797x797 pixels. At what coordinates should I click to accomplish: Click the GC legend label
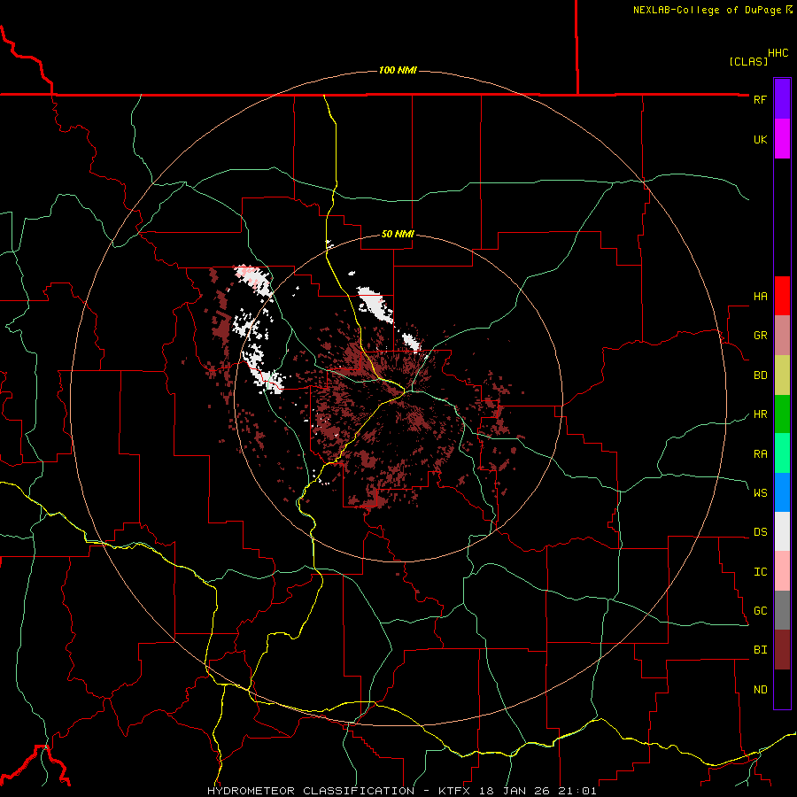click(x=760, y=611)
